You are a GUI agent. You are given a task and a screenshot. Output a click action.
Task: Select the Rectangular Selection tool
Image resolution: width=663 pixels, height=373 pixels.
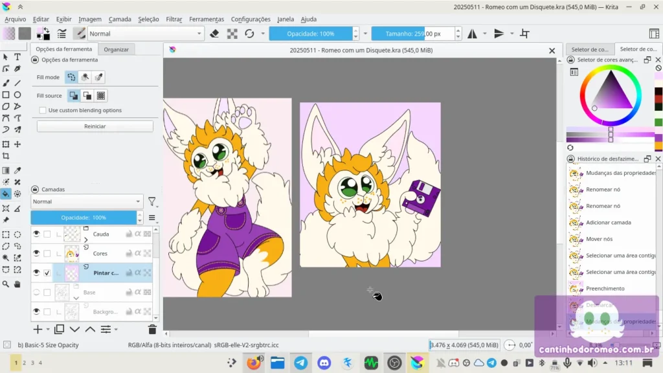tap(6, 234)
